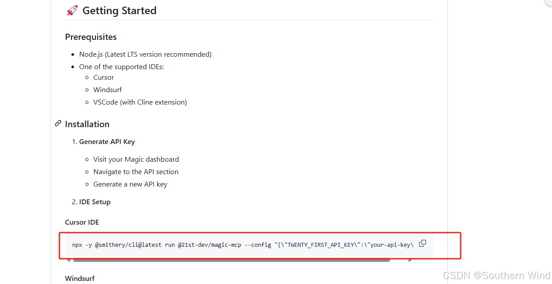Image resolution: width=552 pixels, height=284 pixels.
Task: Click the horizontal scrollbar thumb under the code
Action: point(232,260)
